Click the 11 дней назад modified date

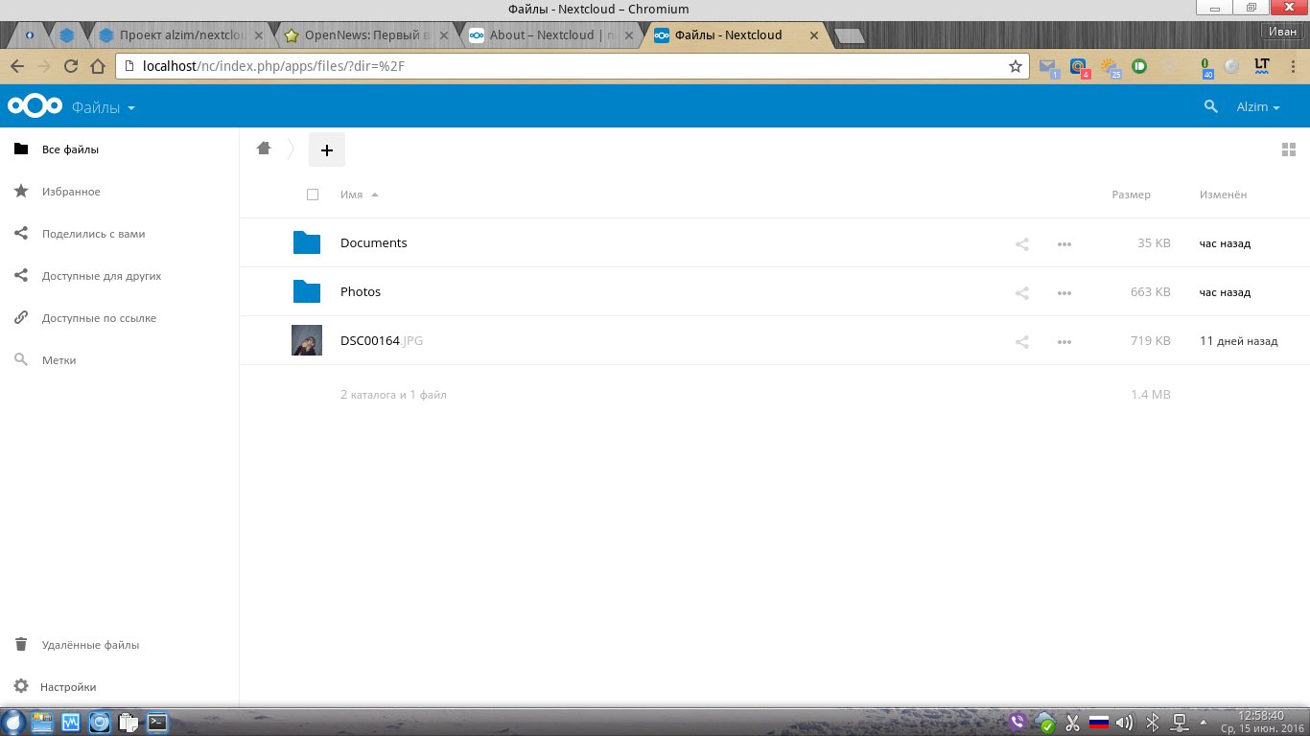[1238, 341]
